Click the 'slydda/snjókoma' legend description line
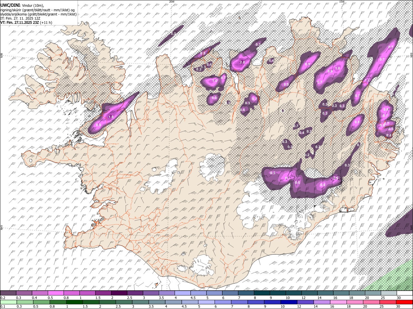 (x=38, y=14)
